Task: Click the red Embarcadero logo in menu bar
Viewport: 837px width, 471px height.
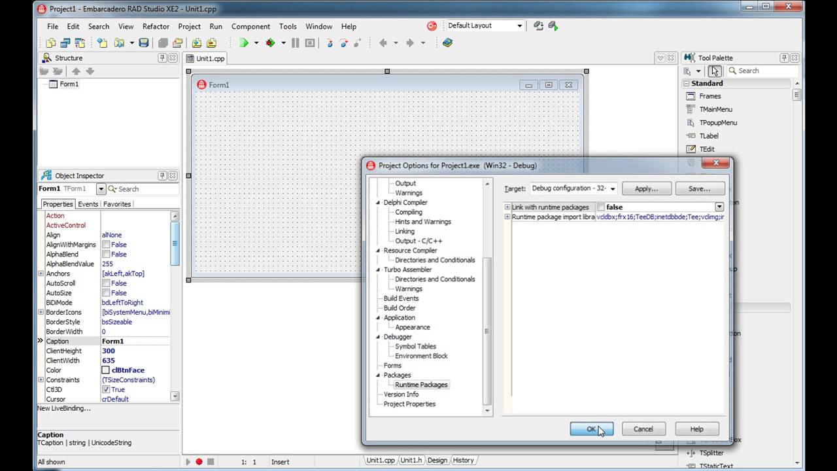Action: tap(432, 26)
